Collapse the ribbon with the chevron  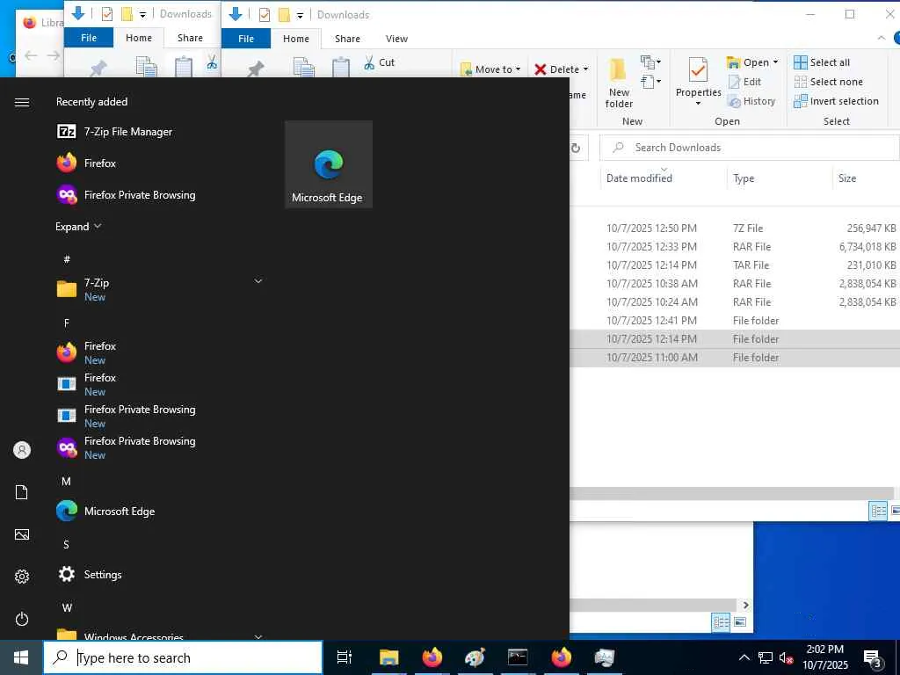(x=881, y=38)
